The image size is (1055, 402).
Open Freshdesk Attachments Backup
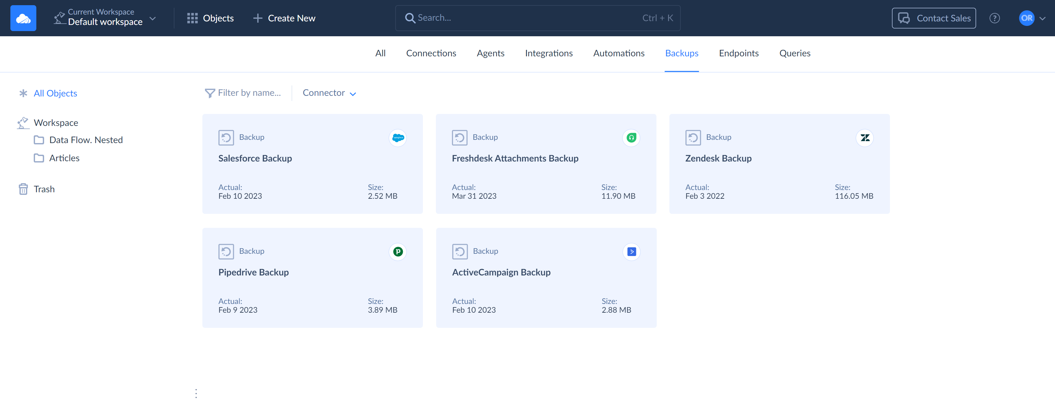tap(546, 163)
